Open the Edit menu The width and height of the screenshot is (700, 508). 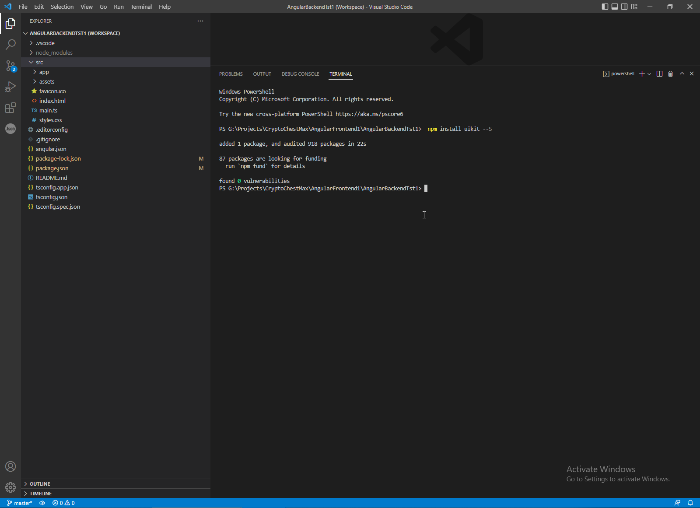tap(39, 7)
